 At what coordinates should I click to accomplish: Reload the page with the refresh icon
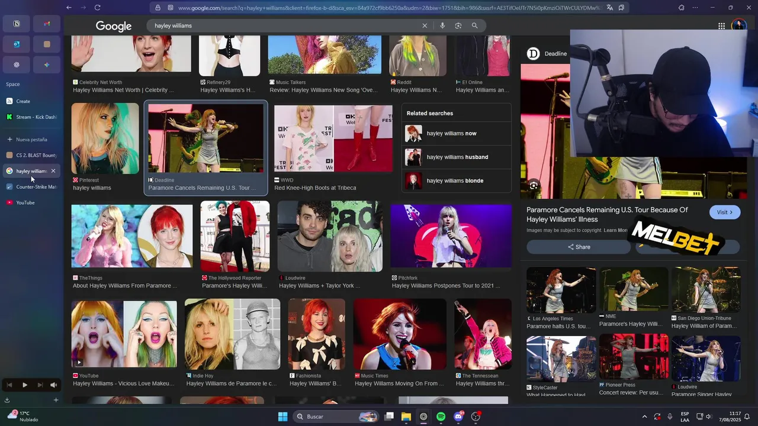[x=97, y=8]
